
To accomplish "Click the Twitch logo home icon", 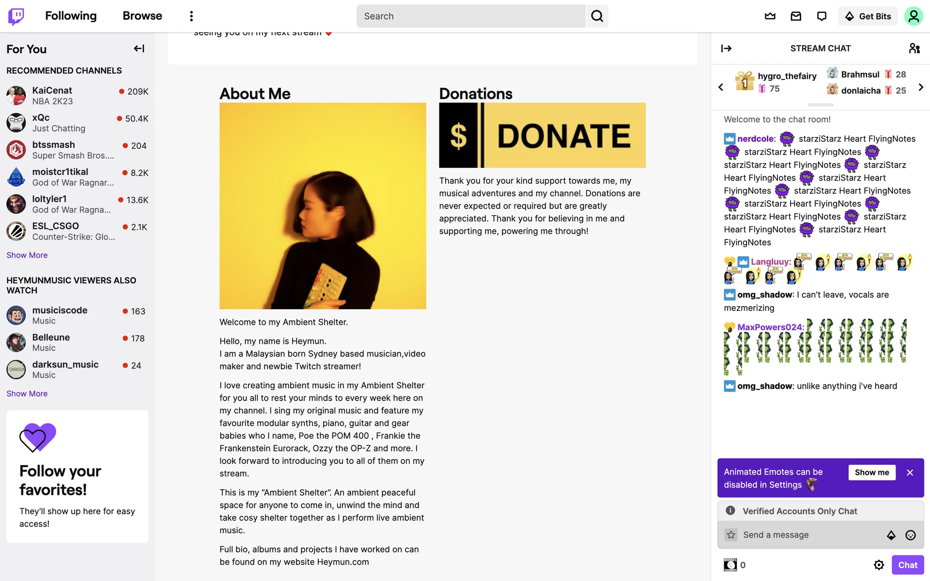I will pos(16,16).
